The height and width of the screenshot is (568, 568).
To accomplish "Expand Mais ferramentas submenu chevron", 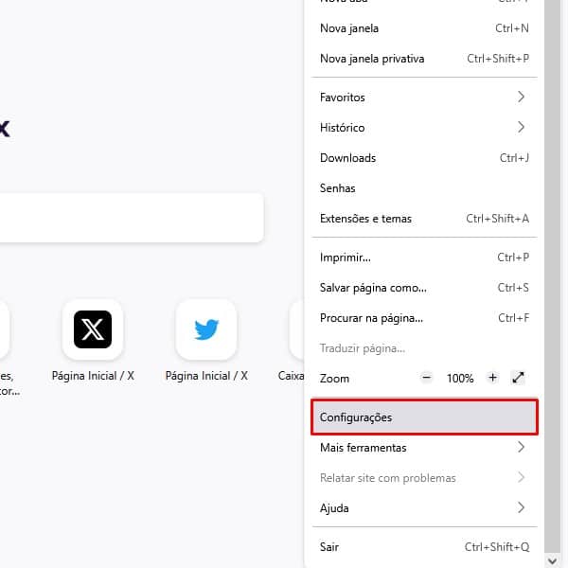I will click(x=521, y=448).
